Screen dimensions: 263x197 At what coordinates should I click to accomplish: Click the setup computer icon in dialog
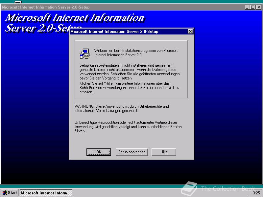click(85, 54)
